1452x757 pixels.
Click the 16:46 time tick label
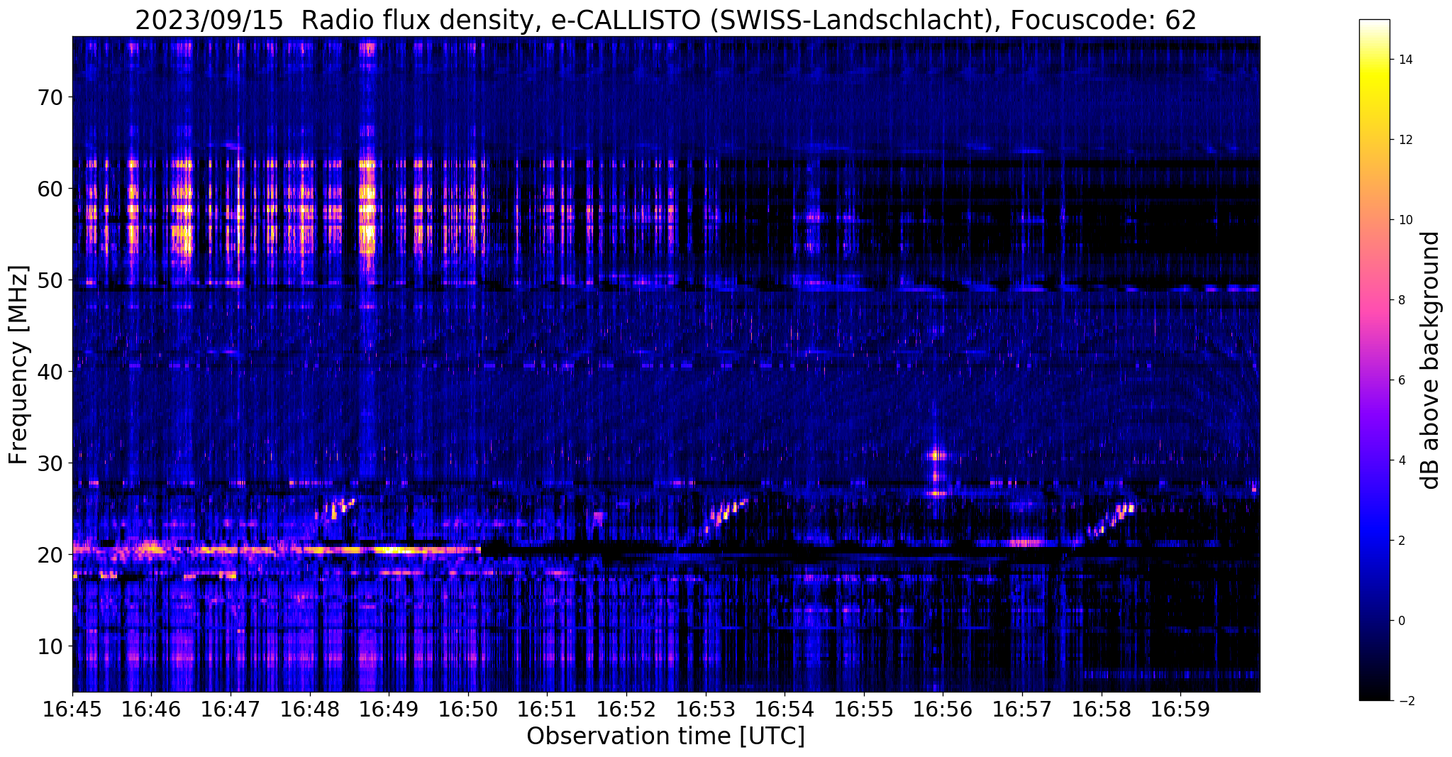(x=151, y=709)
